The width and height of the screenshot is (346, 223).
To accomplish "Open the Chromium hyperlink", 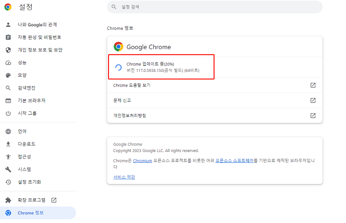I will (142, 161).
